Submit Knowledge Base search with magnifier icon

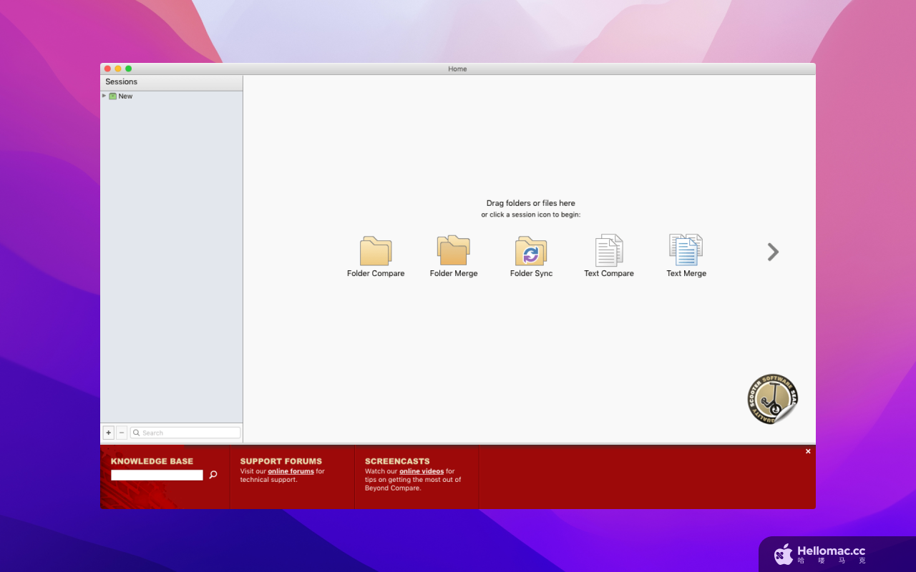(213, 475)
